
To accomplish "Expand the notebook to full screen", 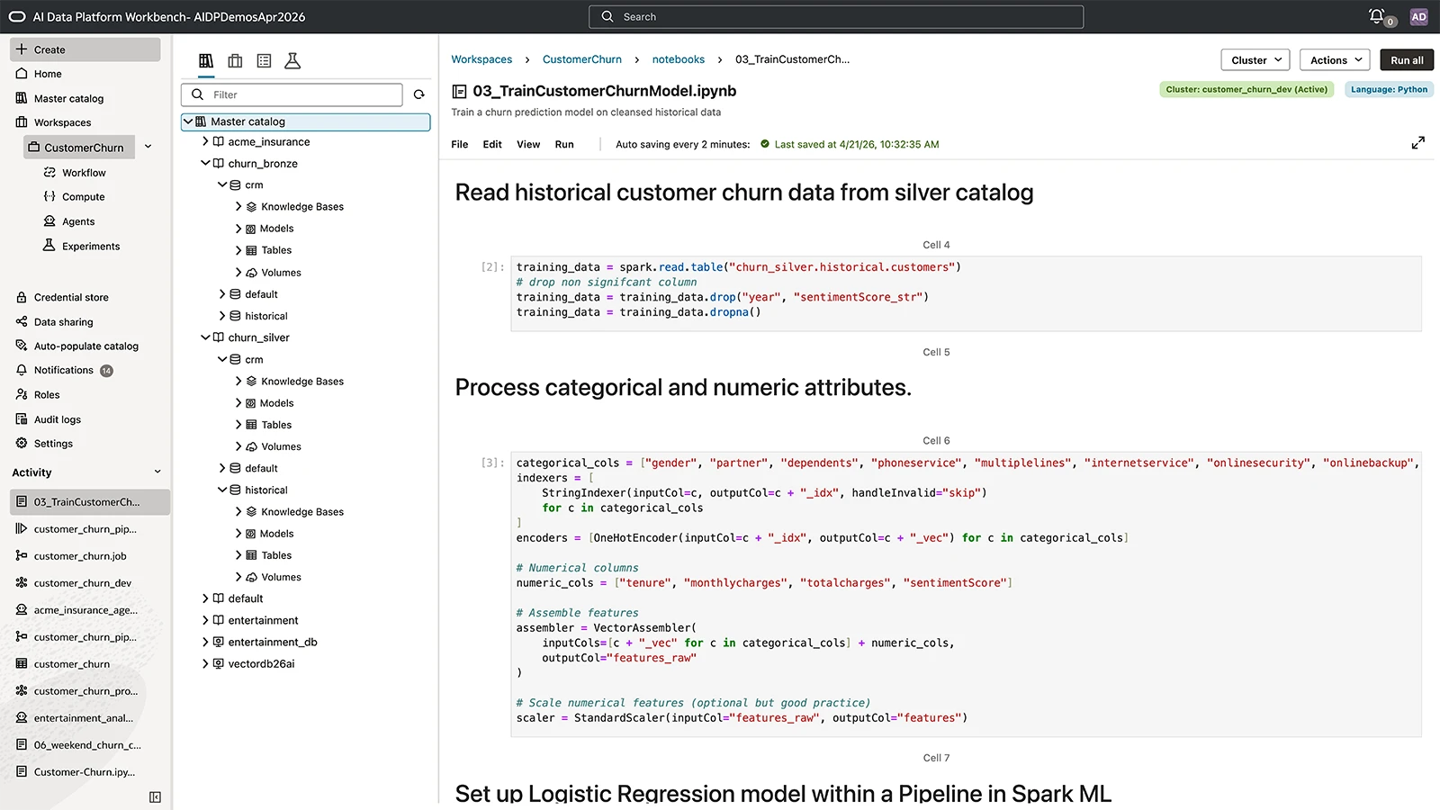I will (1417, 143).
